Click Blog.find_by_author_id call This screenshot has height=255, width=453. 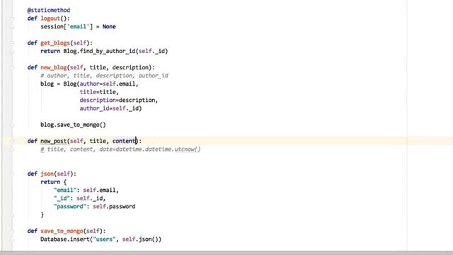115,51
